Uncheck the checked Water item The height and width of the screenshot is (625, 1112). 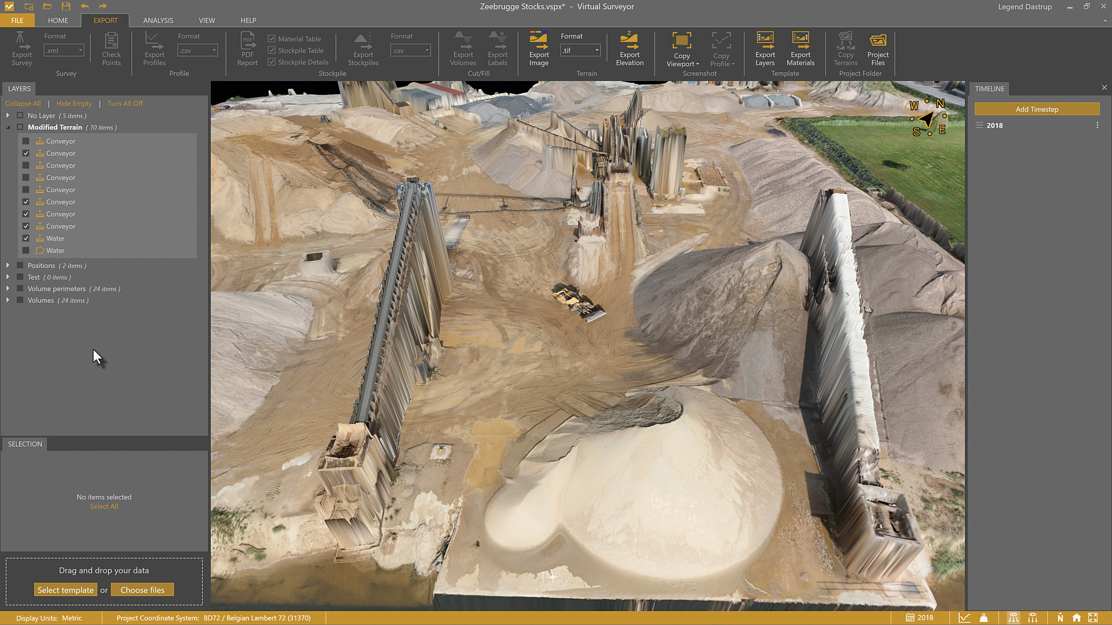tap(26, 238)
